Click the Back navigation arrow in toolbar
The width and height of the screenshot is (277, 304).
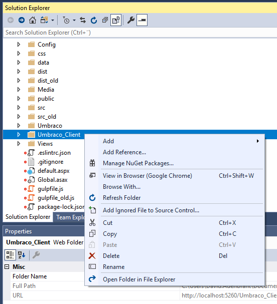11,20
